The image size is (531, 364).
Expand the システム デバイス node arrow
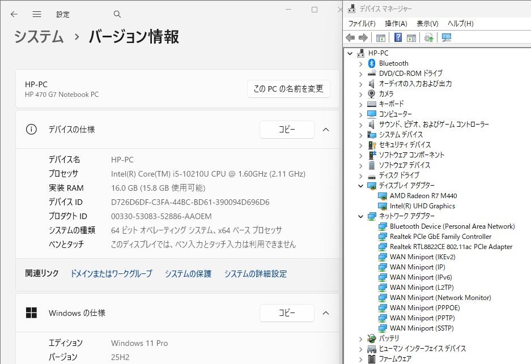(x=360, y=135)
